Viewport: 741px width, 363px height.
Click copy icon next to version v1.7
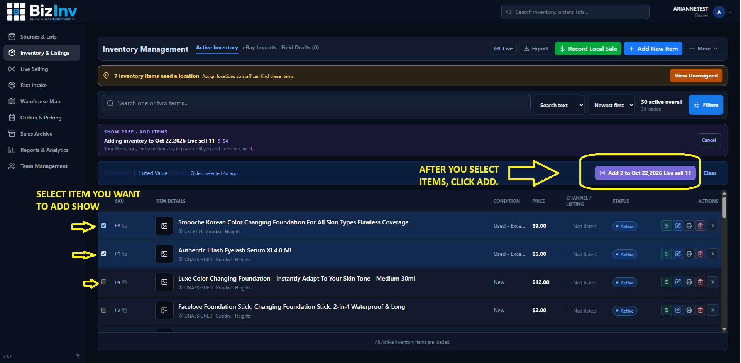[78, 356]
